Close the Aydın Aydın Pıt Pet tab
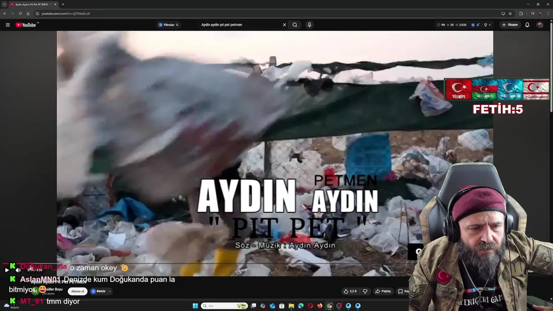Viewport: 553px width, 311px height. 55,4
